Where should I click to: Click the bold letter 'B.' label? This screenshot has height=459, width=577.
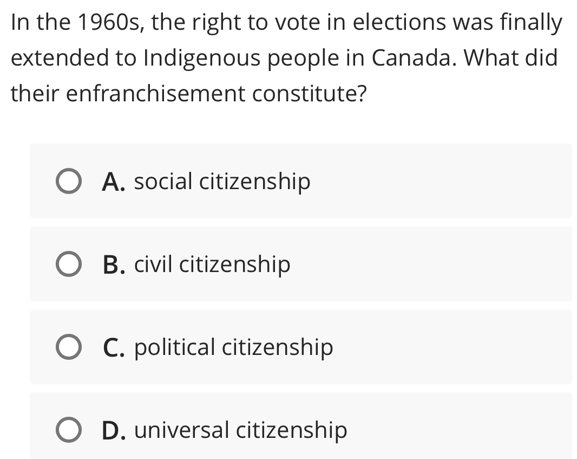(x=114, y=265)
